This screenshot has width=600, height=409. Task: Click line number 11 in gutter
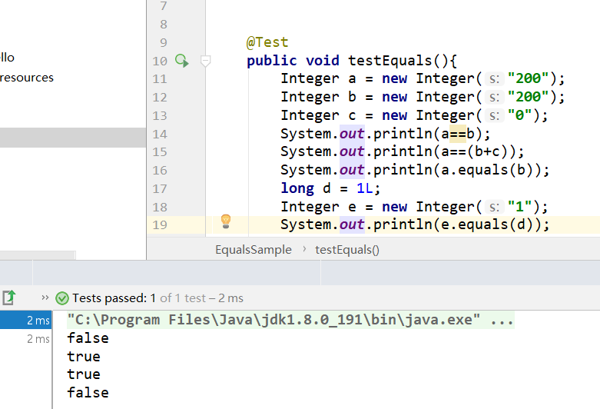coord(160,79)
